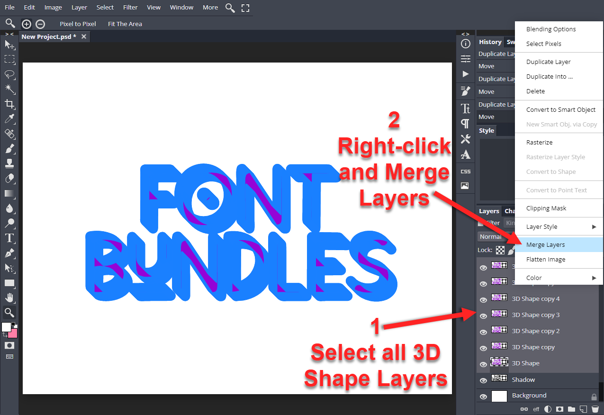Screen dimensions: 604x415
Task: Hide the Shadow layer
Action: (483, 380)
